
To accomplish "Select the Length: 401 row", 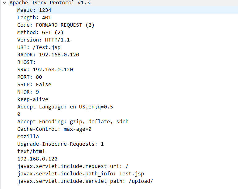I will pos(34,18).
